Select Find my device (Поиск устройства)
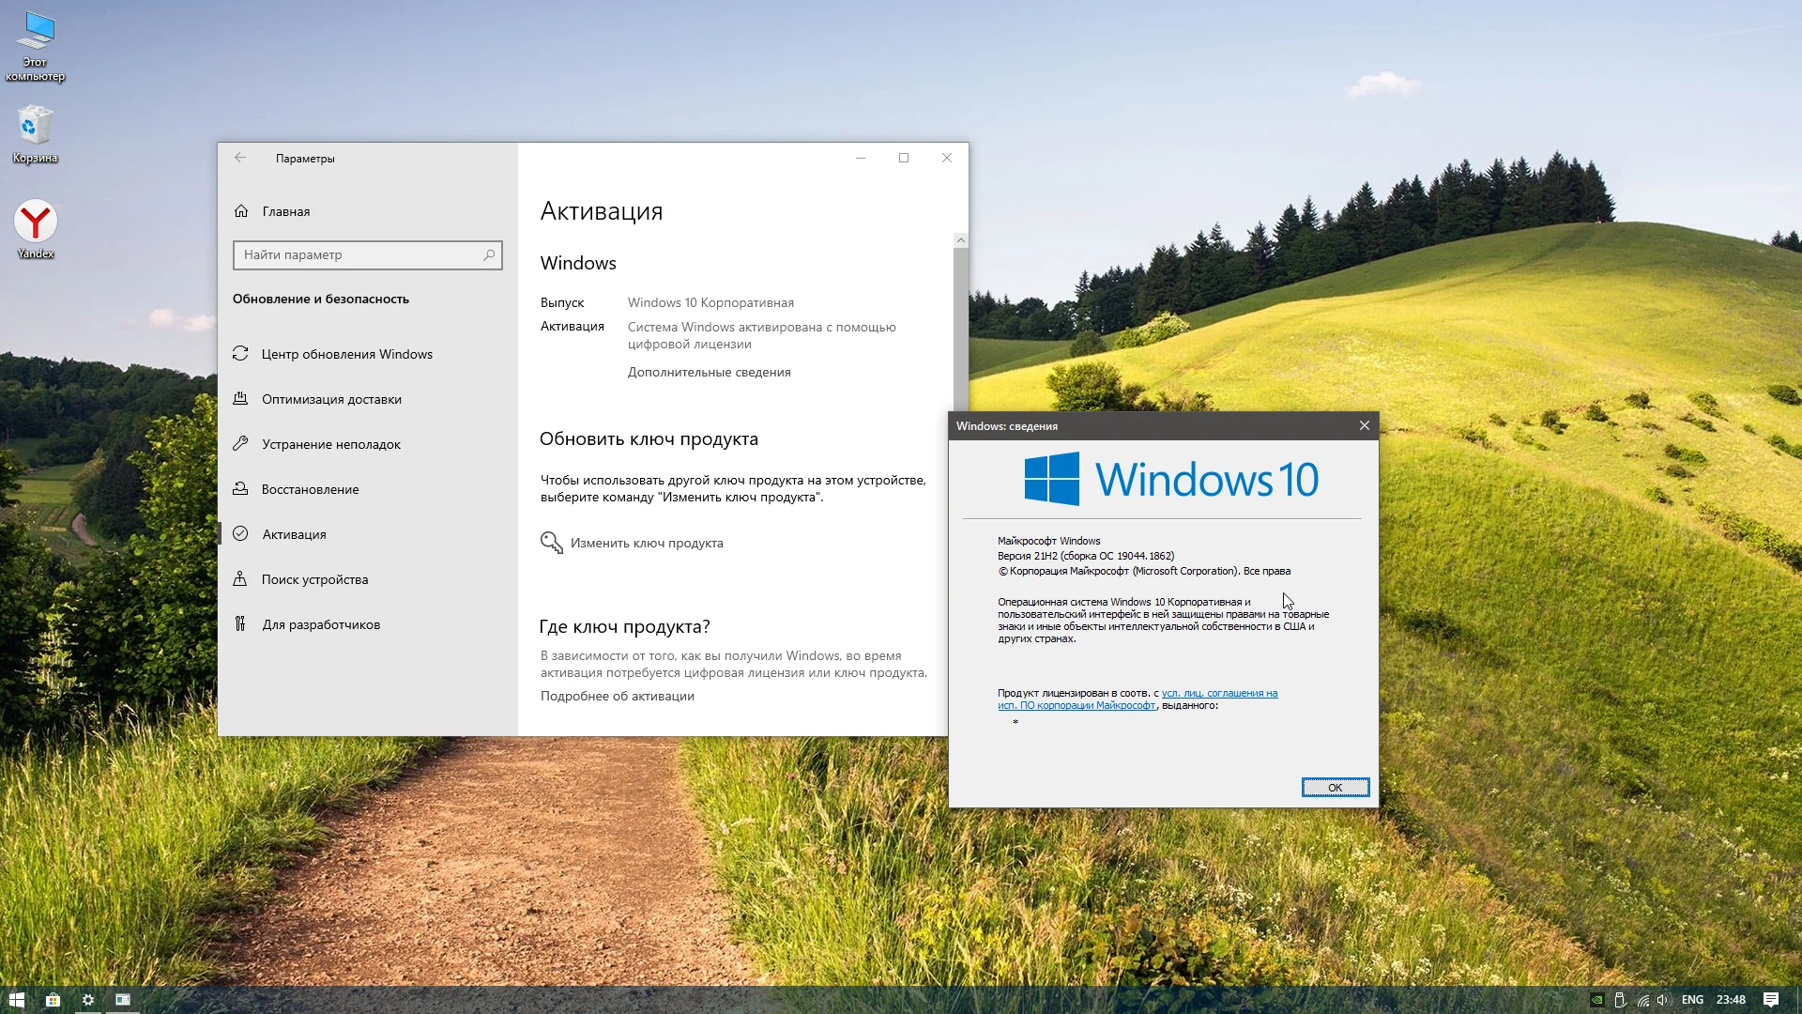This screenshot has width=1802, height=1014. pyautogui.click(x=314, y=579)
